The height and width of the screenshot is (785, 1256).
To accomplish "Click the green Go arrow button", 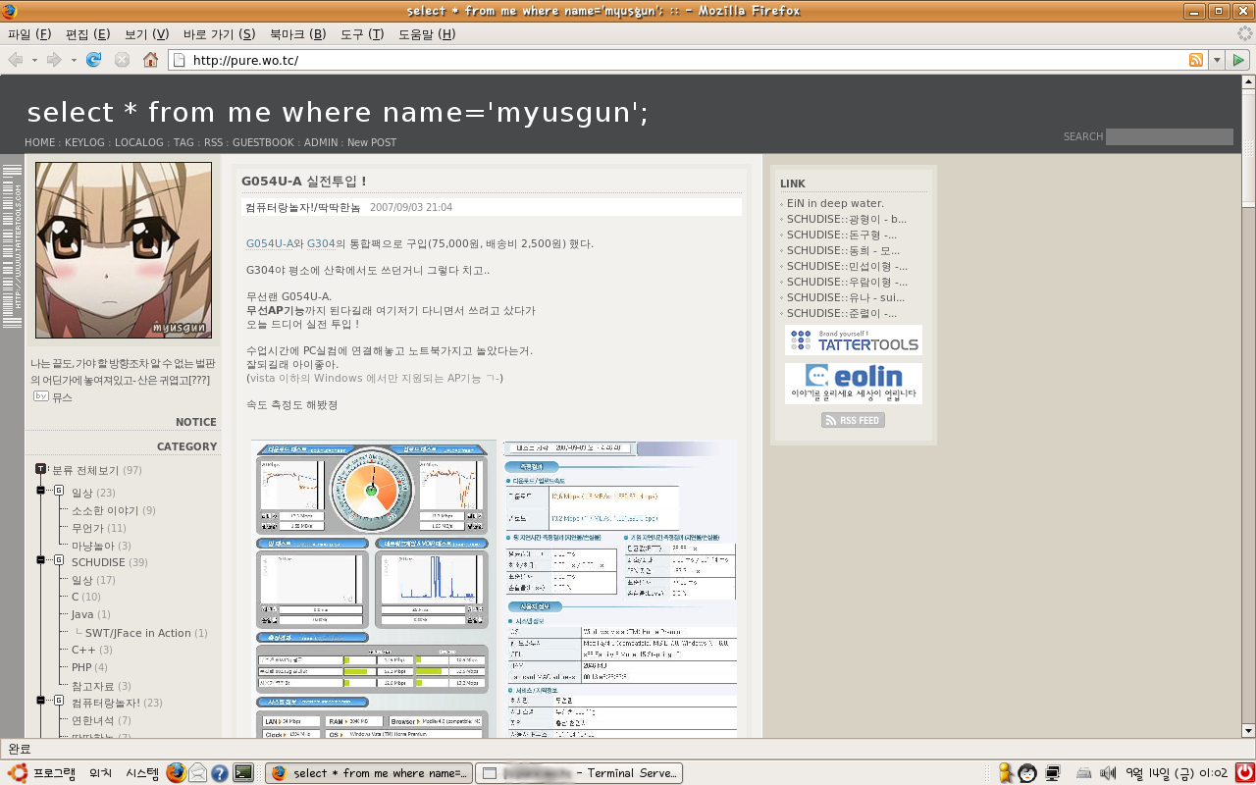I will [1238, 60].
